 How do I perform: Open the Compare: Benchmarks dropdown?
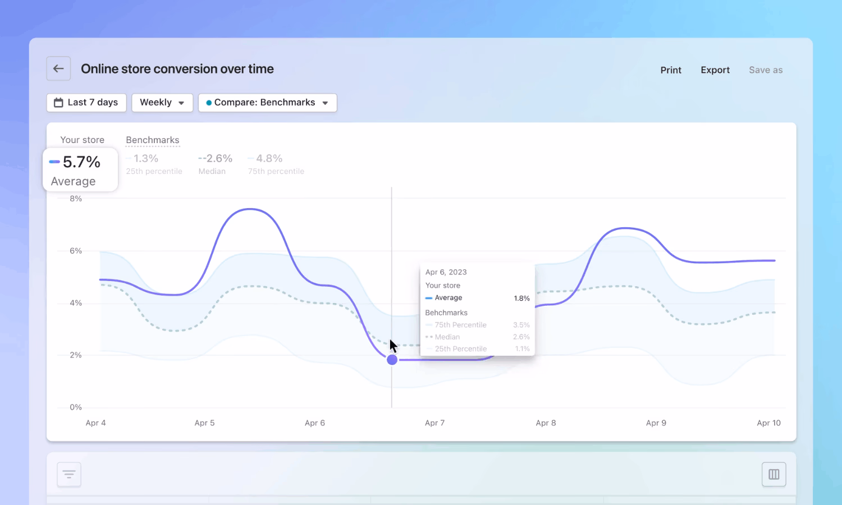pos(268,103)
